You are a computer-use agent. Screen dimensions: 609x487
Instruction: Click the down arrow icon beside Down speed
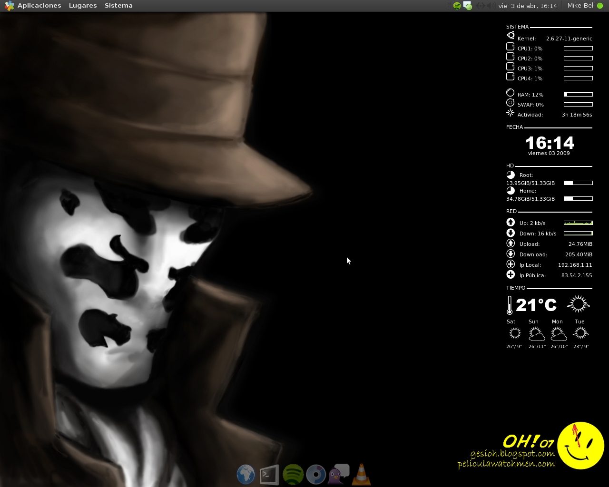click(511, 233)
